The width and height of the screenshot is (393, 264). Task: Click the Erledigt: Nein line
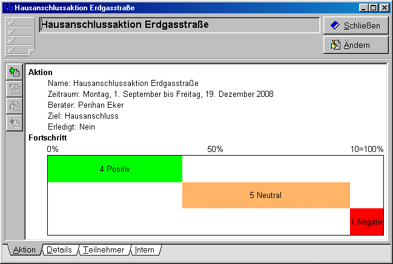[x=71, y=127]
